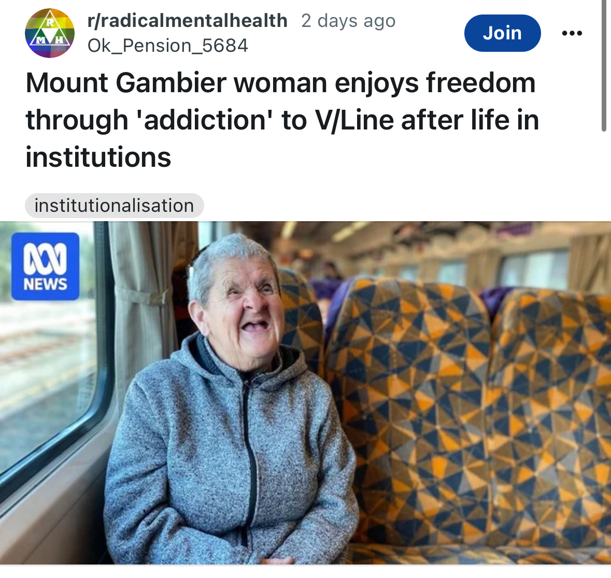Image resolution: width=611 pixels, height=578 pixels.
Task: Open the three-dot post options menu
Action: click(x=572, y=33)
